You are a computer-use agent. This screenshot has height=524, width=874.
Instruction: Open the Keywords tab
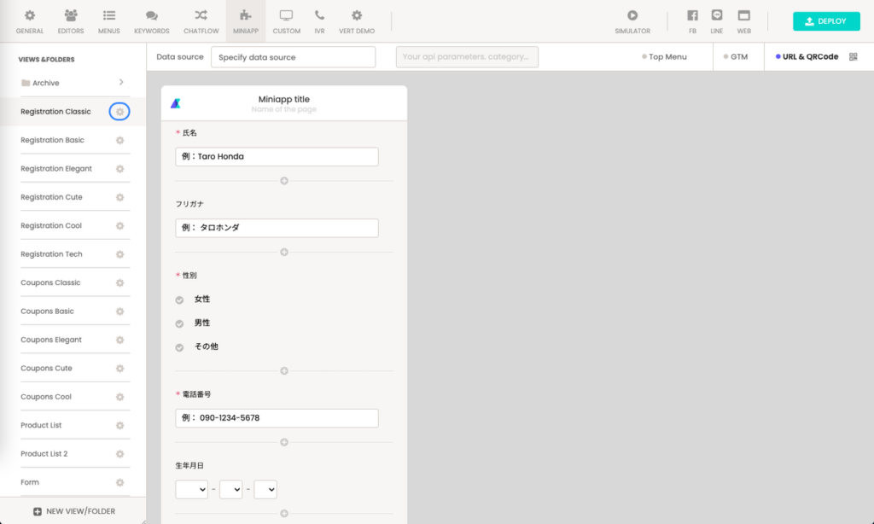pos(152,21)
